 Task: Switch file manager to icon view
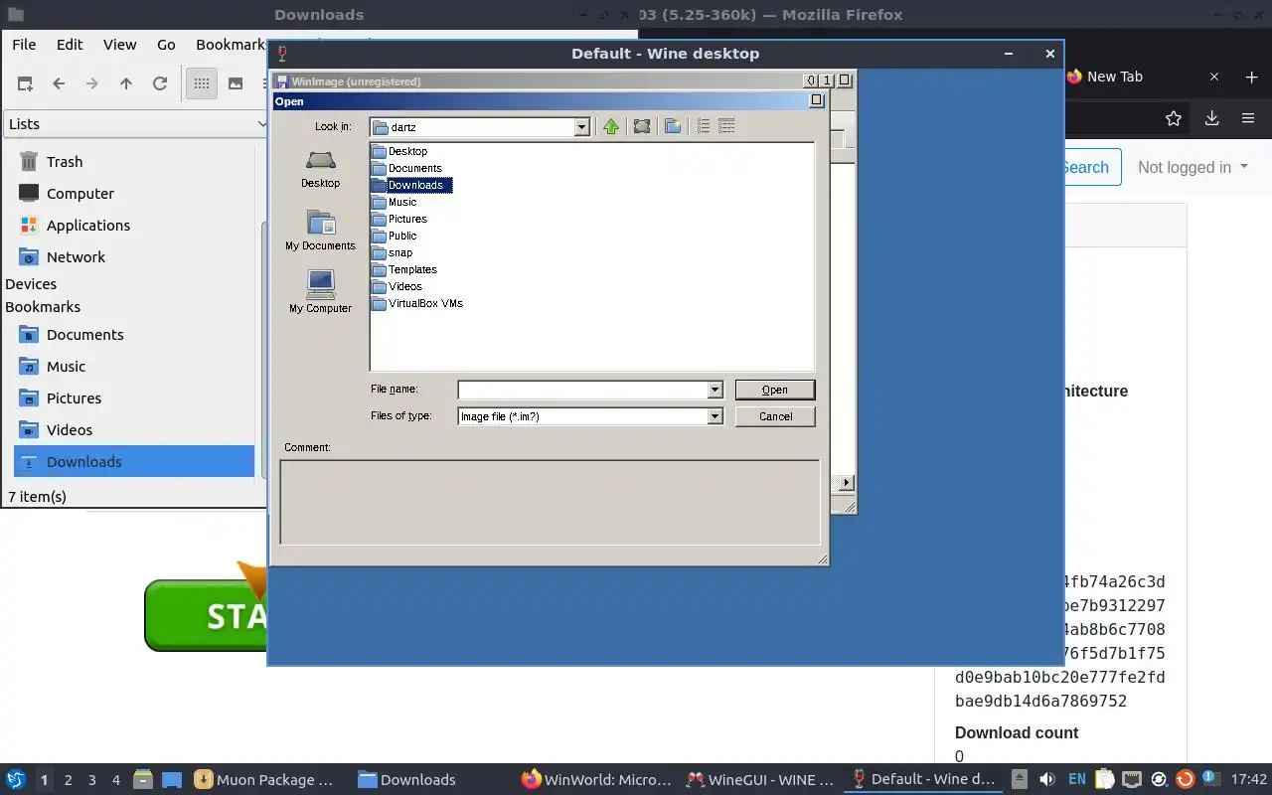[202, 83]
